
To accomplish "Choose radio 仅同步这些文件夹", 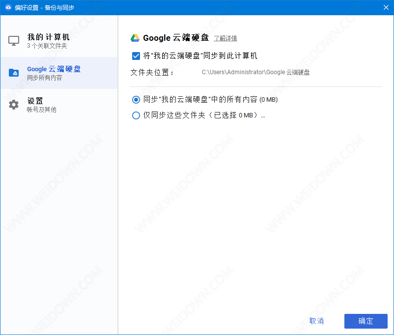I will click(x=136, y=115).
